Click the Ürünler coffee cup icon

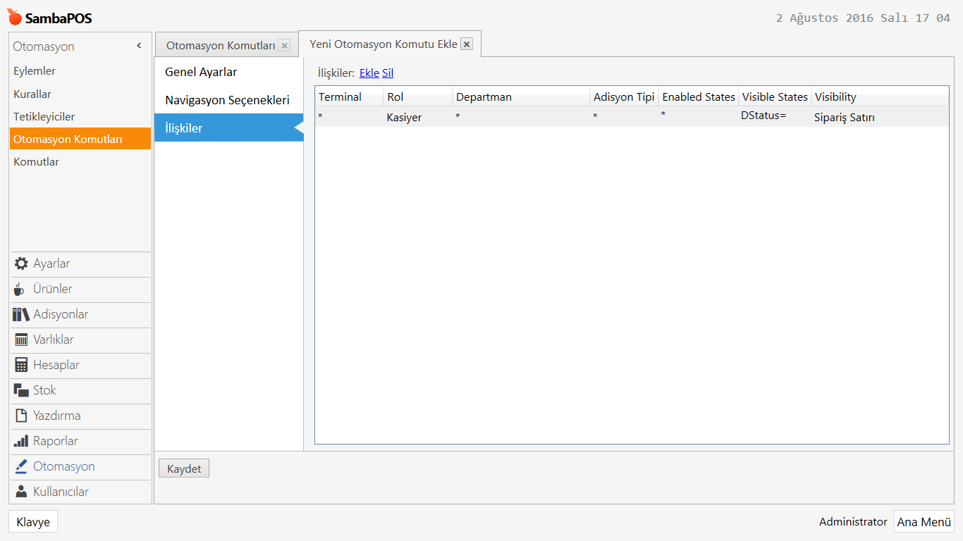[20, 289]
